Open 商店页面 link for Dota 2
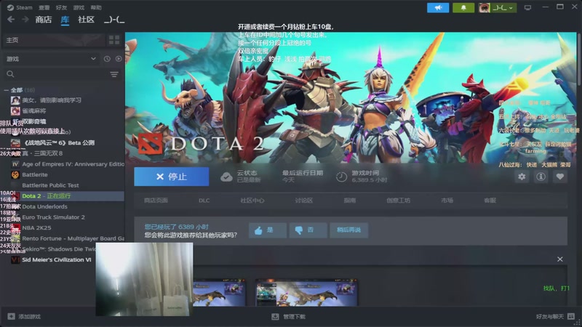The height and width of the screenshot is (327, 582). click(156, 201)
